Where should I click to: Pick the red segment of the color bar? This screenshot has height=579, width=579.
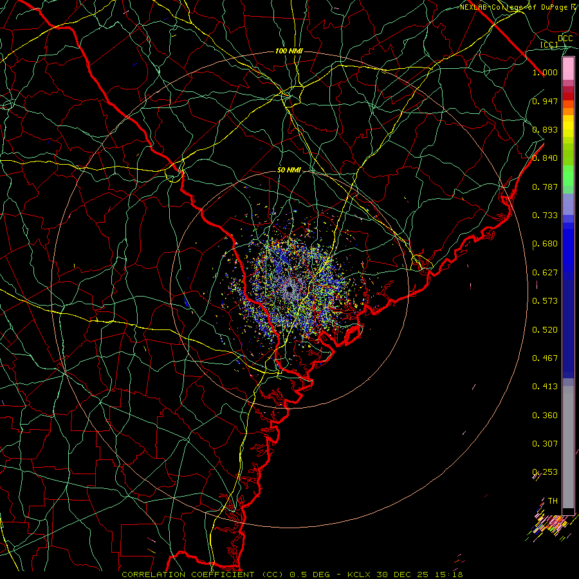coord(568,96)
